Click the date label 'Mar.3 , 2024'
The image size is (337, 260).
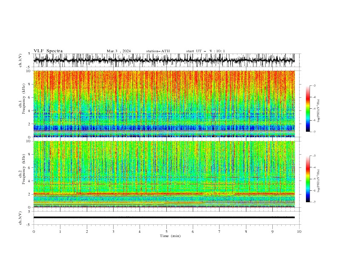click(119, 51)
